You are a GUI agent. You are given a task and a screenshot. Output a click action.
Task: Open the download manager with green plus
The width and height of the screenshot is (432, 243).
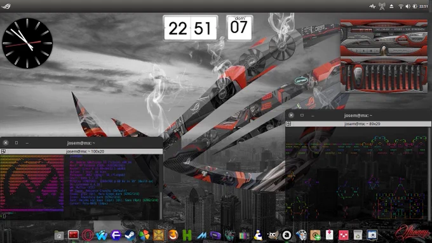315,235
